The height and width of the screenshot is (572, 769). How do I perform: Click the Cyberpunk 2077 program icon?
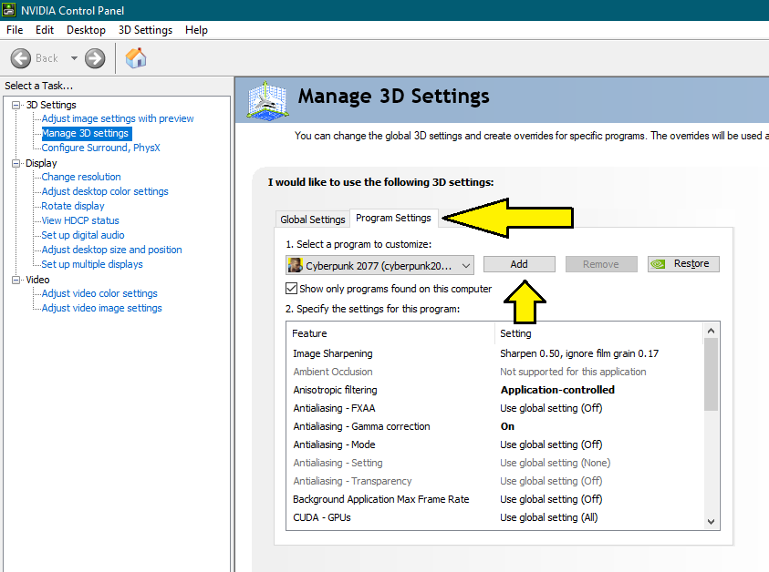295,265
